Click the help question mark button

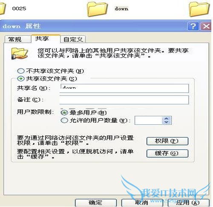(193, 26)
